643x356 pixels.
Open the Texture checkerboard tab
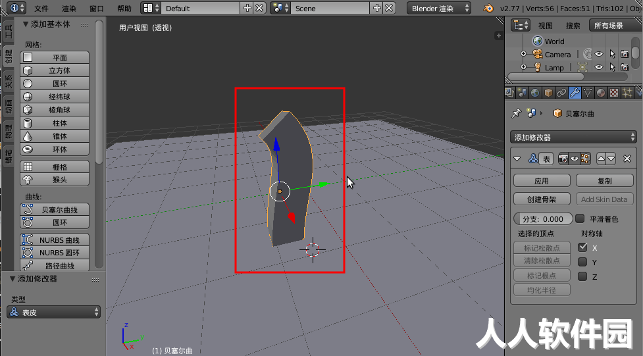[x=614, y=93]
